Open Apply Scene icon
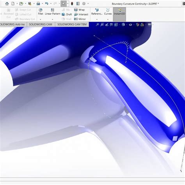Viewport: 185px width, 185px height. pos(142,25)
